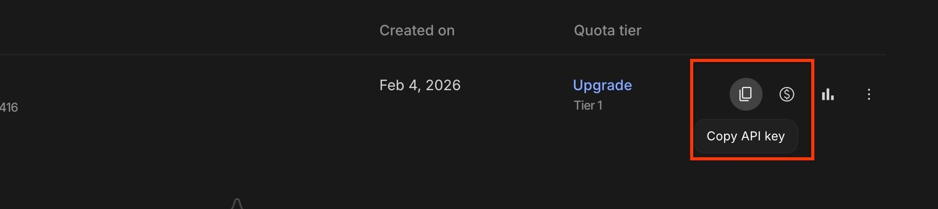The width and height of the screenshot is (938, 209).
Task: Sort the table by Quota tier
Action: 607,31
